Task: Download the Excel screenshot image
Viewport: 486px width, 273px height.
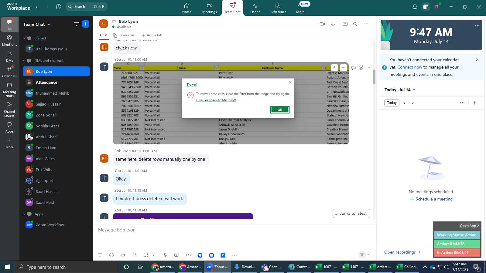Action: coord(334,68)
